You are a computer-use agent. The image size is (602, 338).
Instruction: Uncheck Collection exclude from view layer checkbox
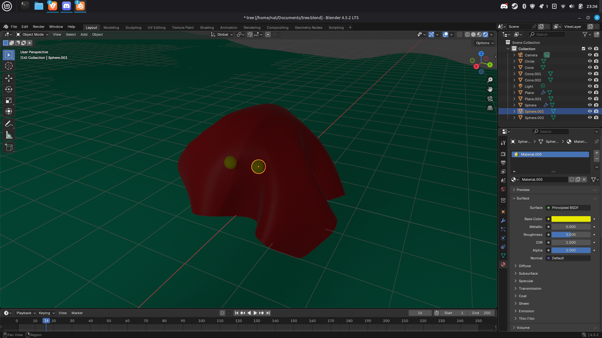(x=583, y=49)
